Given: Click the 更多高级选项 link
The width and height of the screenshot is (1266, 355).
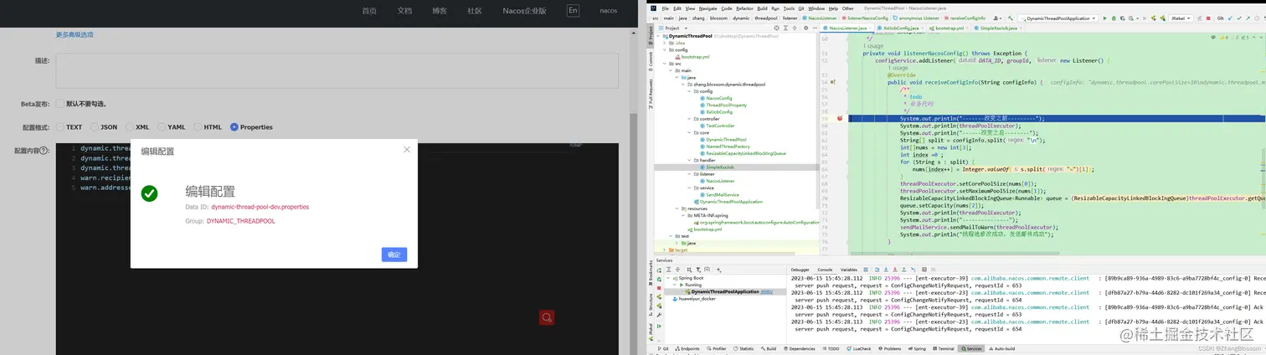Looking at the screenshot, I should coord(75,34).
